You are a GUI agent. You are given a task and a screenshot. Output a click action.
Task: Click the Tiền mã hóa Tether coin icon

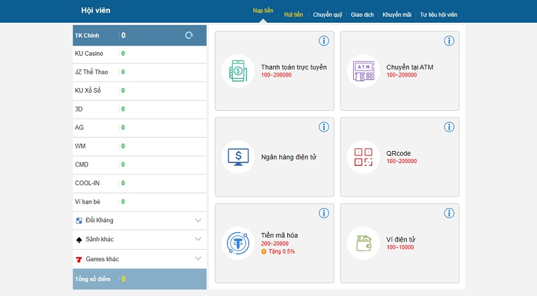click(238, 243)
